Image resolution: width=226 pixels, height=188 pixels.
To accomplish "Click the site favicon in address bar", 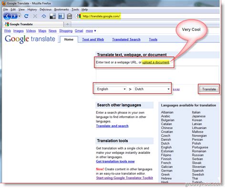I will click(x=79, y=16).
